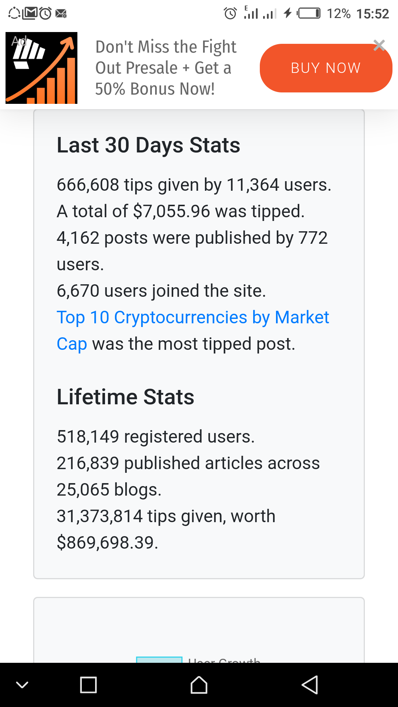Viewport: 398px width, 707px height.
Task: Tap the Last 30 Days Stats heading
Action: click(148, 145)
